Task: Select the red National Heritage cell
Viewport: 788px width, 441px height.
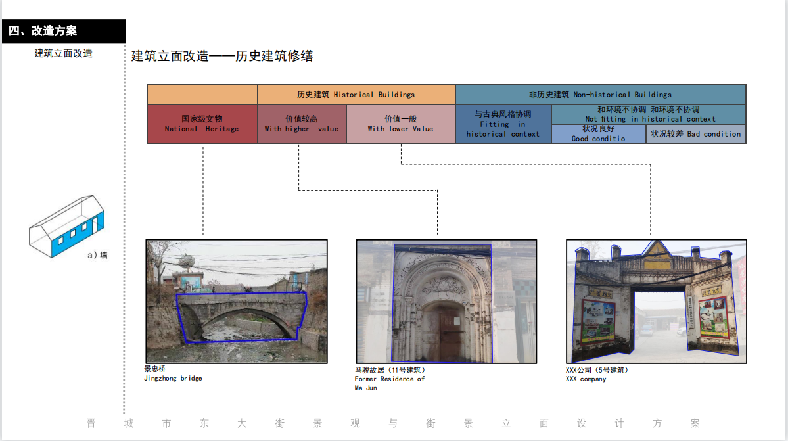Action: pos(202,124)
